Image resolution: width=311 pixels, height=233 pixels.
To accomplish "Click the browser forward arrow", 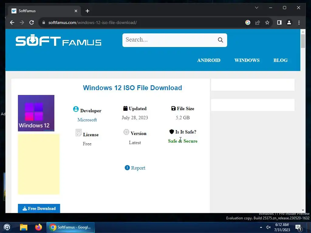I will pos(22,22).
